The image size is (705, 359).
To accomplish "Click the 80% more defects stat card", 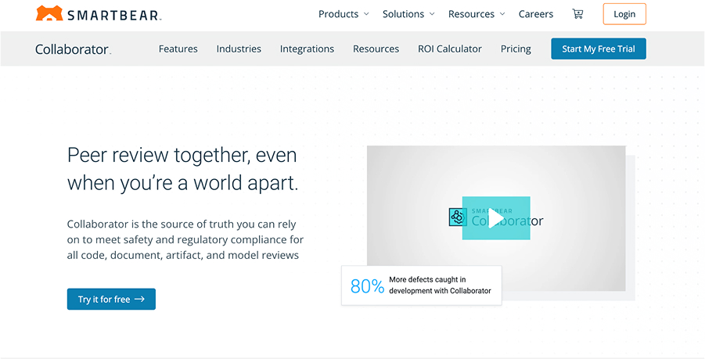I will (421, 285).
